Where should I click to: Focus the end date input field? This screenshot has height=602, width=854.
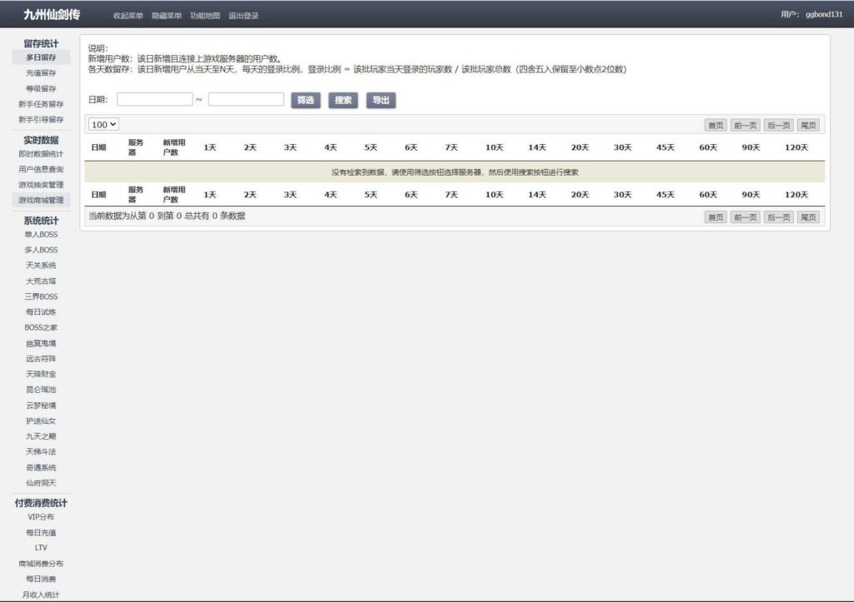tap(246, 99)
